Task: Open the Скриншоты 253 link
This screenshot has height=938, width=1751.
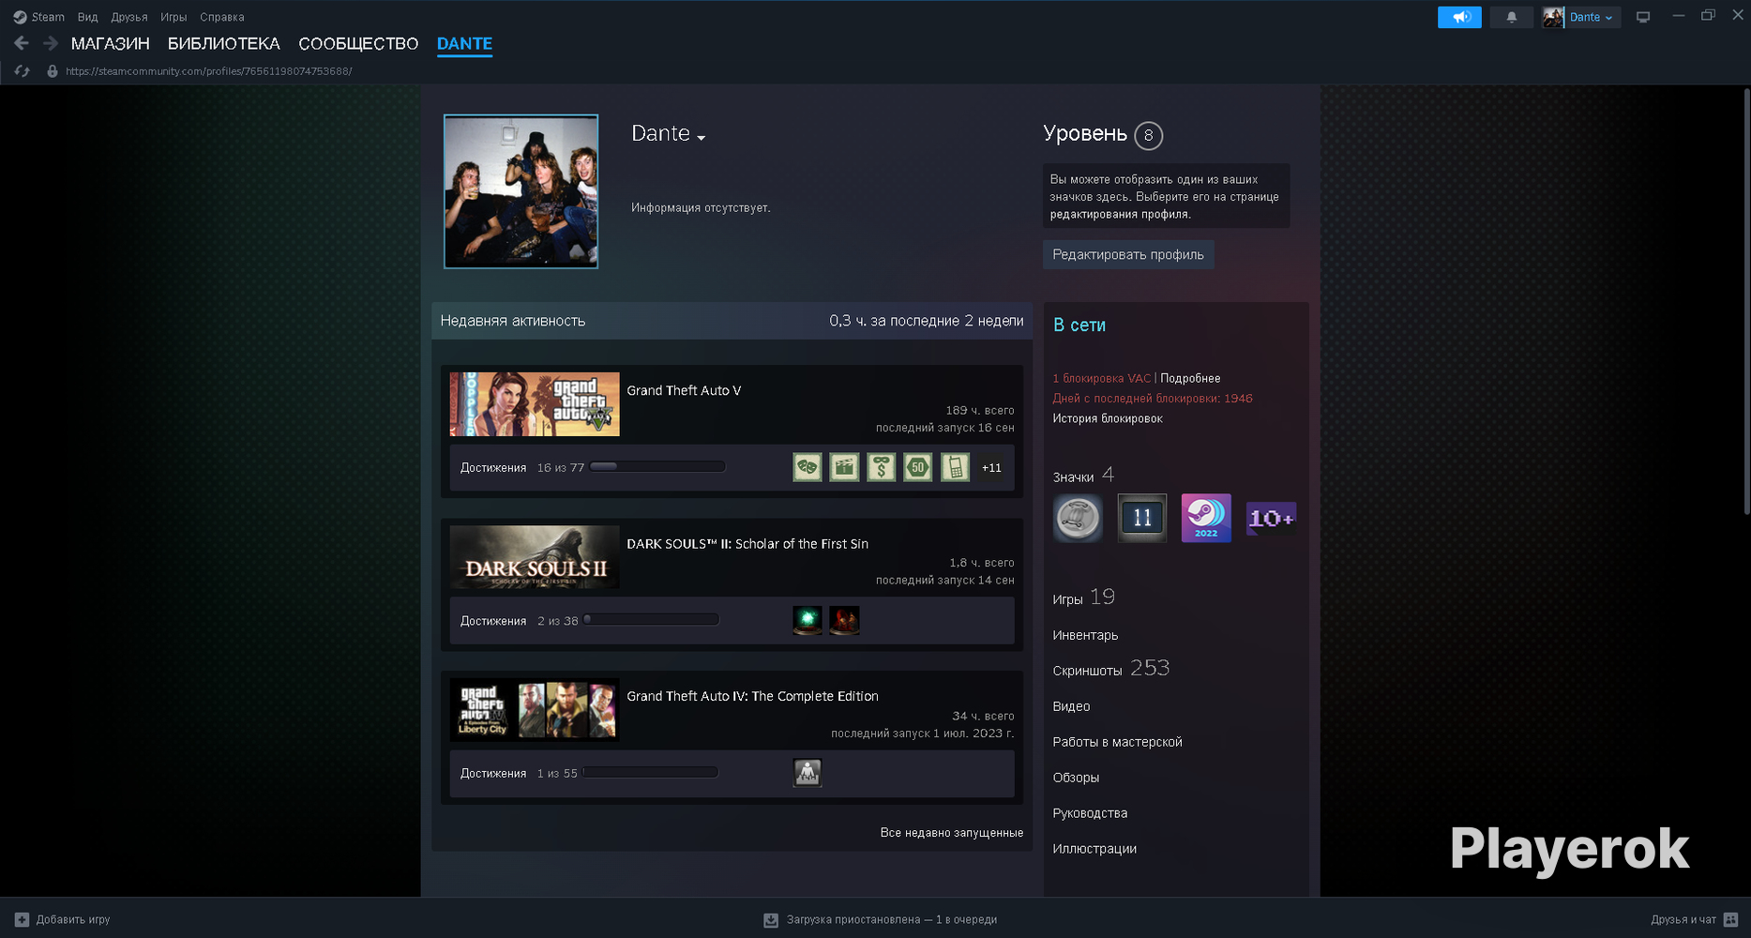Action: click(1110, 669)
